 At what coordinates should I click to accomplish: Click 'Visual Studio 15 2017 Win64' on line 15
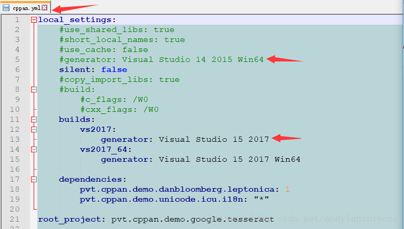pos(229,160)
